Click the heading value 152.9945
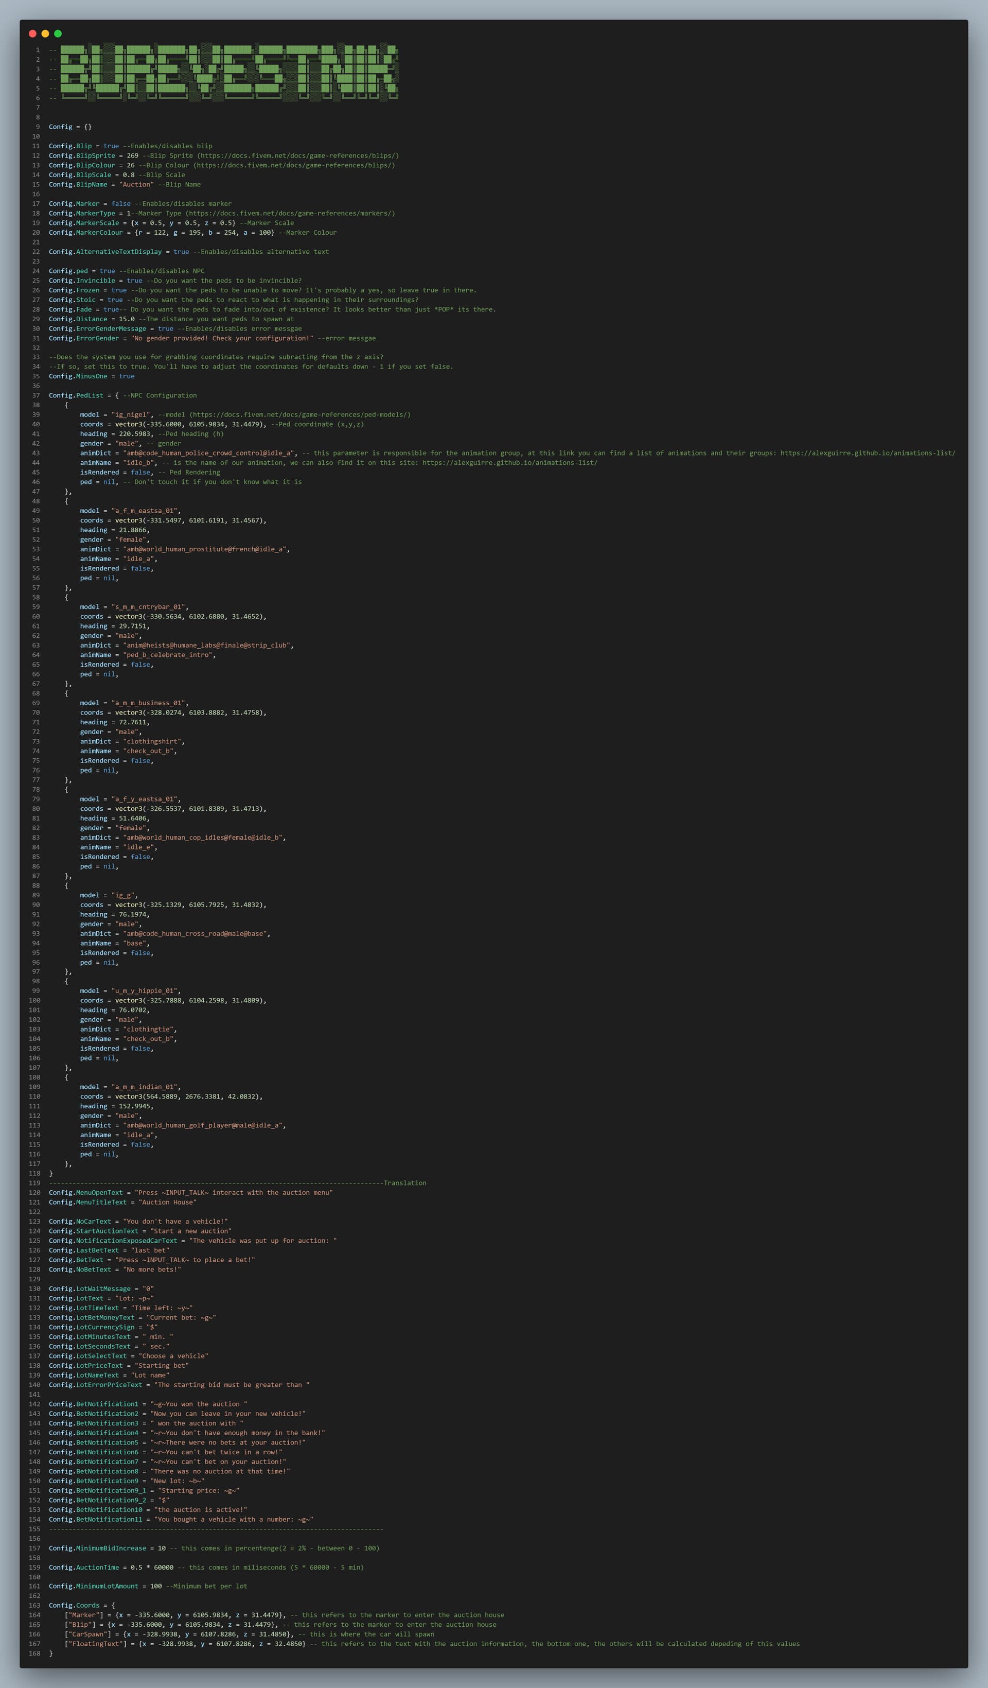 (134, 1106)
